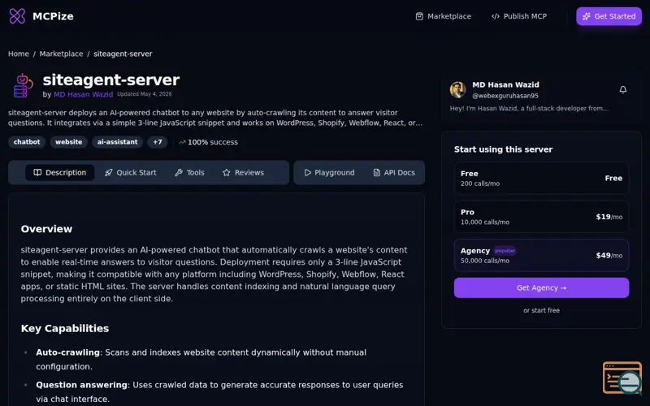The image size is (650, 406).
Task: Open author link MD Hasan Wazid
Action: click(84, 94)
